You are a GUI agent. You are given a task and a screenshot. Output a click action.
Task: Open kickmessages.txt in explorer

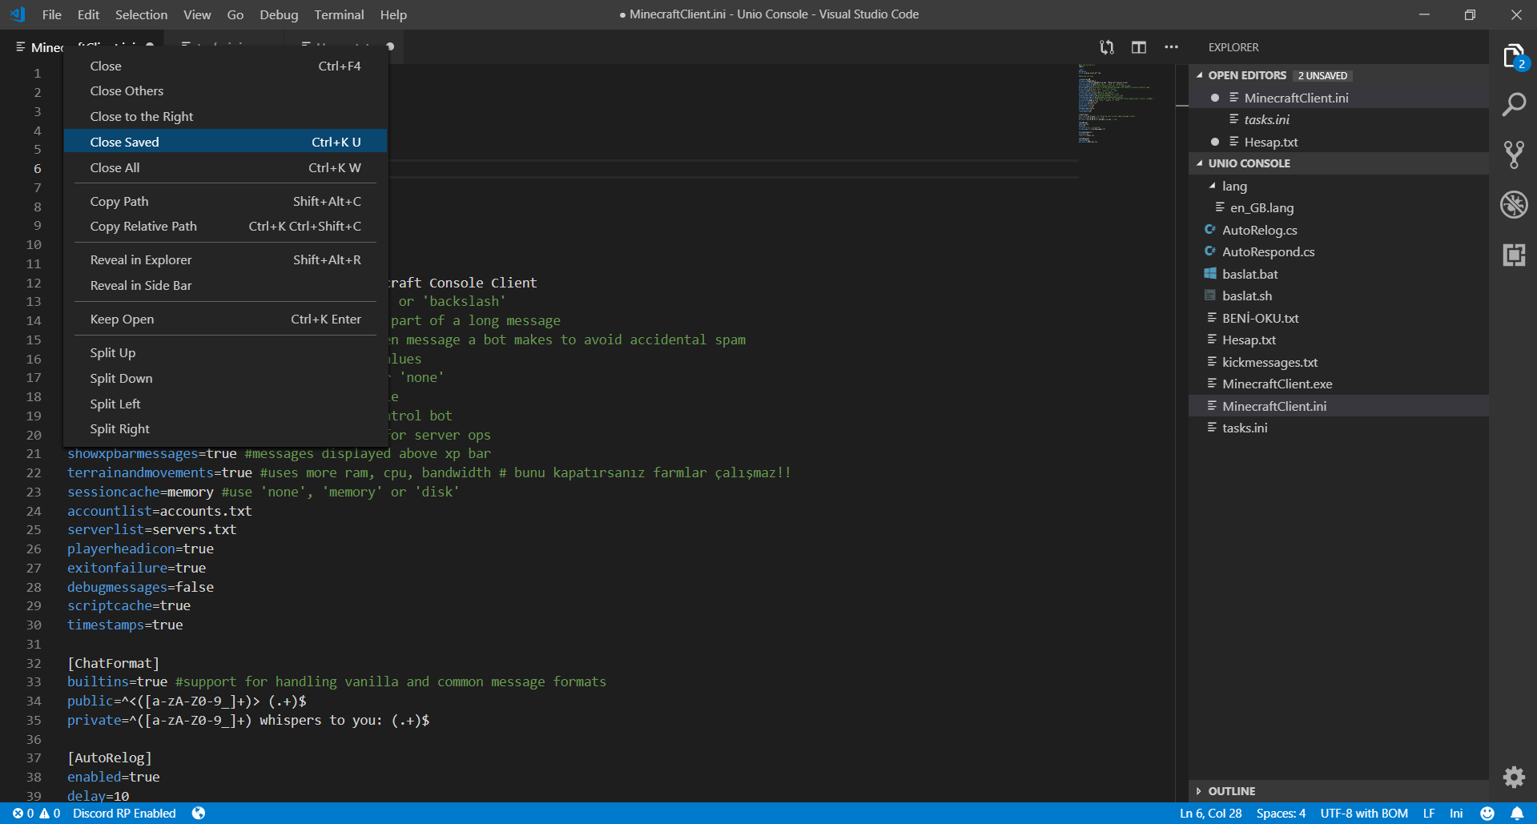point(1338,362)
